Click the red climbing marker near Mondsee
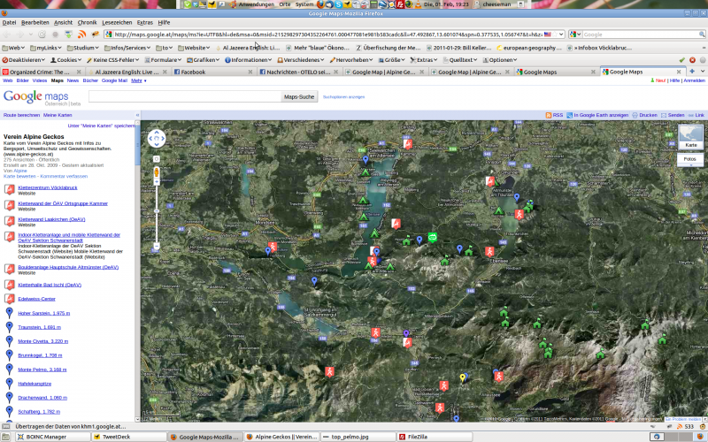Image resolution: width=708 pixels, height=442 pixels. (273, 247)
